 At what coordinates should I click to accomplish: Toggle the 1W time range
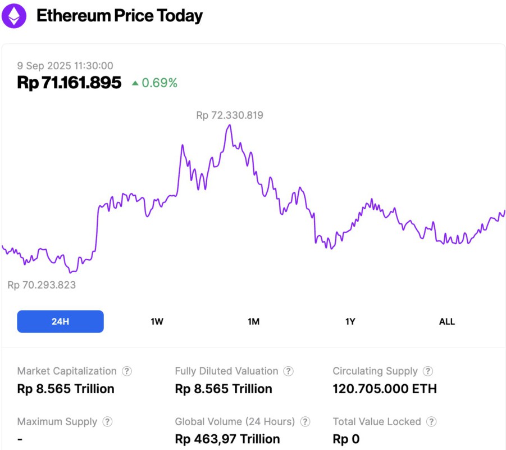point(157,321)
